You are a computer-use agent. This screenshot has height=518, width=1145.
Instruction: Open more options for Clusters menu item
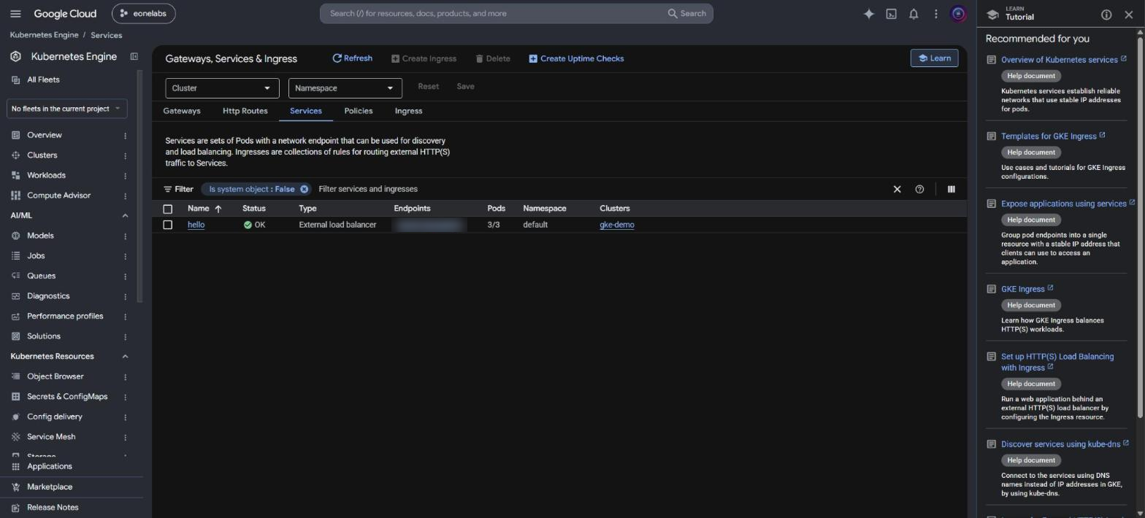pyautogui.click(x=125, y=155)
